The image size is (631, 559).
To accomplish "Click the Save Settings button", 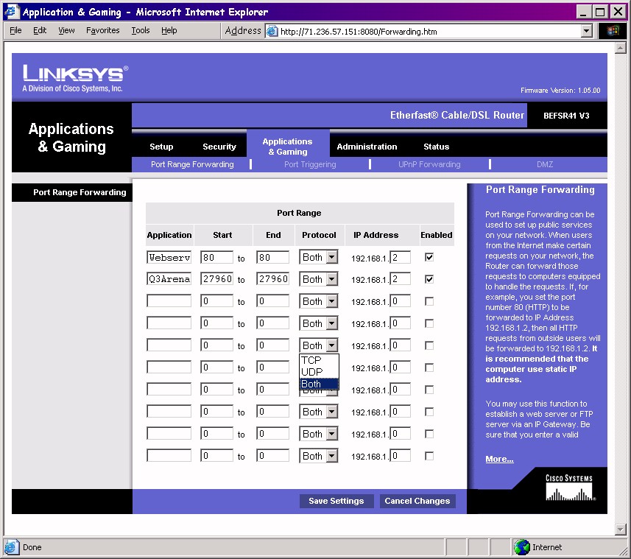I will click(x=336, y=501).
